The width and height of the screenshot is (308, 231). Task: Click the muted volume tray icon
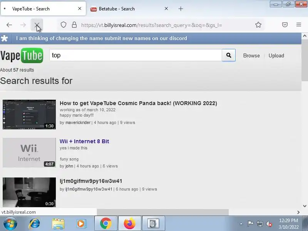point(269,224)
